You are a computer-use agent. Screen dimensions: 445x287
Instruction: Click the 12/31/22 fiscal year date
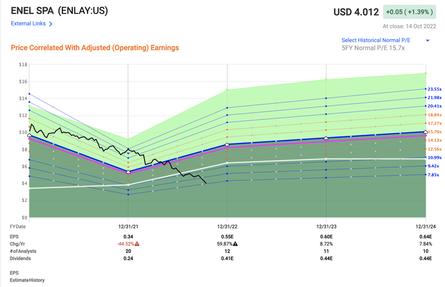point(227,226)
